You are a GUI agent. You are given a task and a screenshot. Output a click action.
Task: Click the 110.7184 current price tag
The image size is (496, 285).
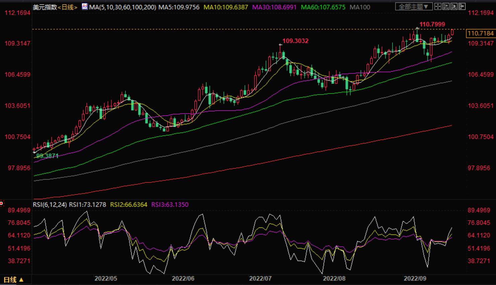[480, 33]
